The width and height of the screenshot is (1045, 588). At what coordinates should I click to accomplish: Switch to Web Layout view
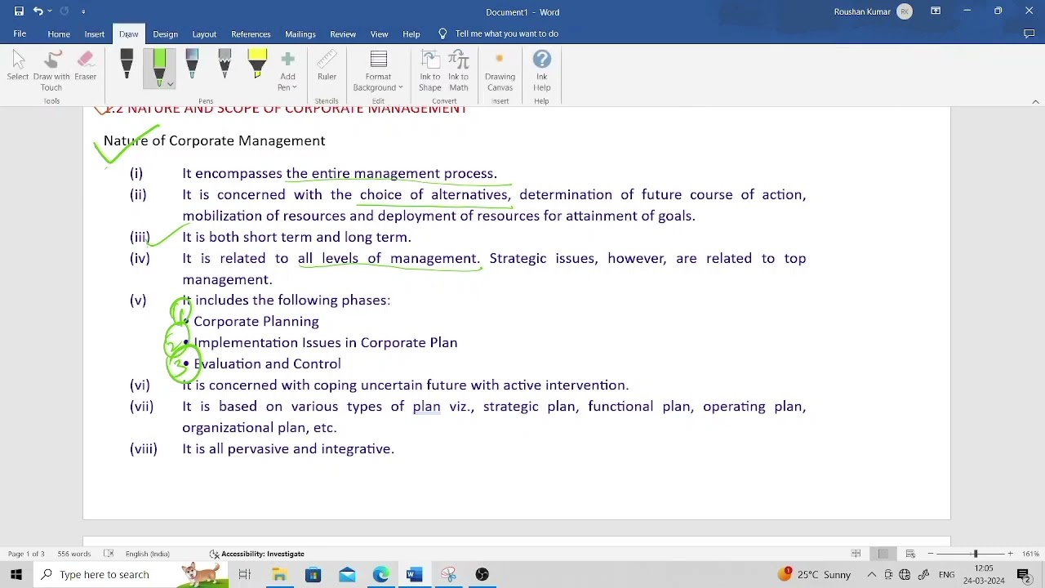[910, 554]
